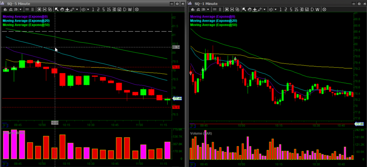Click the chart type icon in 5 Minute toolbar

point(6,9)
